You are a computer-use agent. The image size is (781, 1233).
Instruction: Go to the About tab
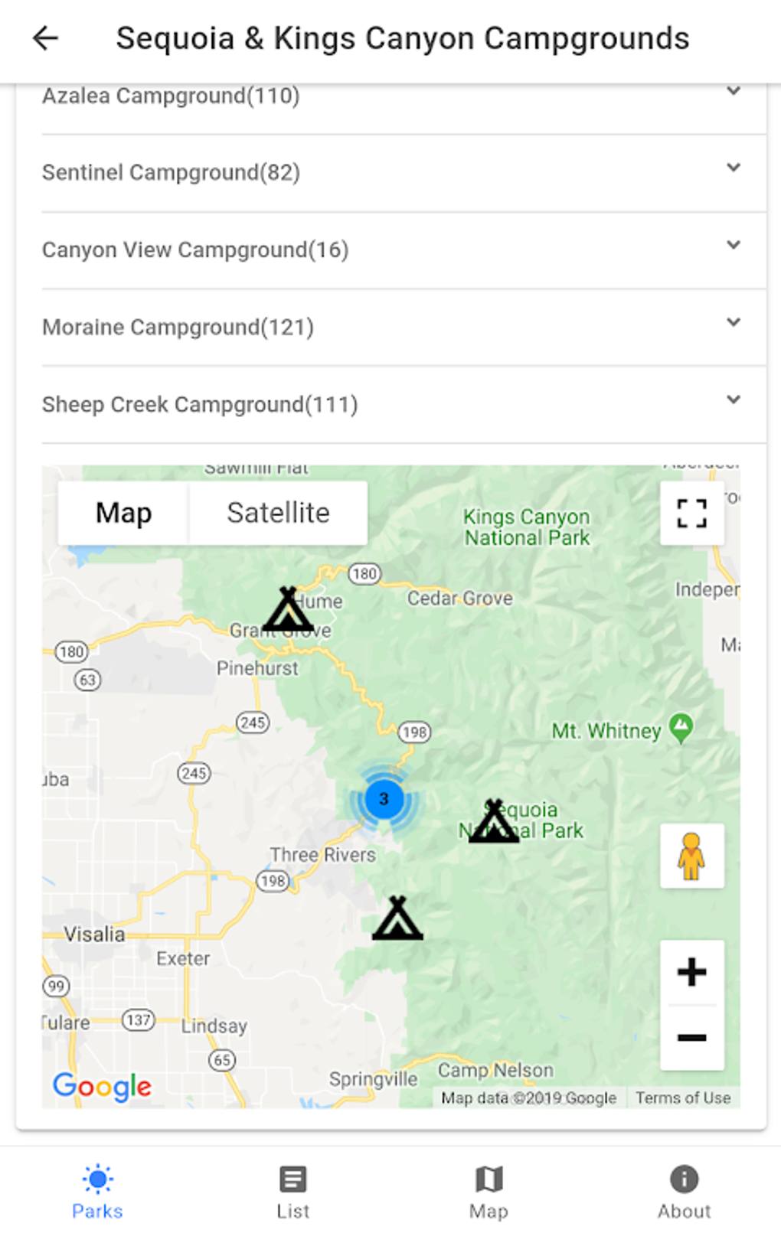point(684,1191)
